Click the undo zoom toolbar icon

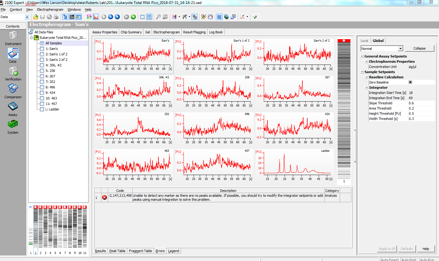165,17
